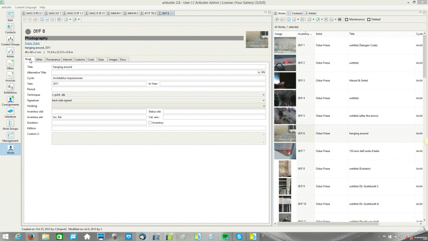Open Alternative Title language dropdown

258,72
